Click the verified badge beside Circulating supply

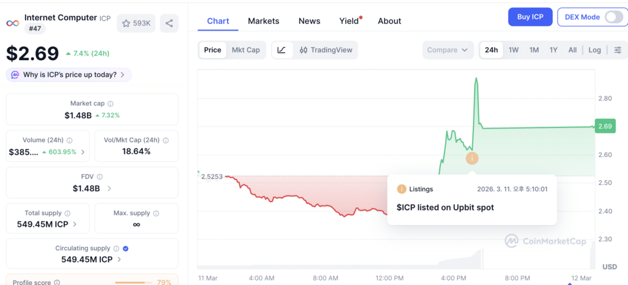[x=125, y=249]
